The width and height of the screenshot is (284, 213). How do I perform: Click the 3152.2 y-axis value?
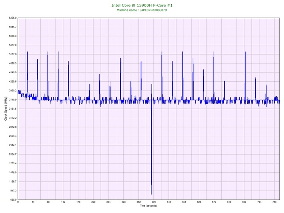pos(13,118)
